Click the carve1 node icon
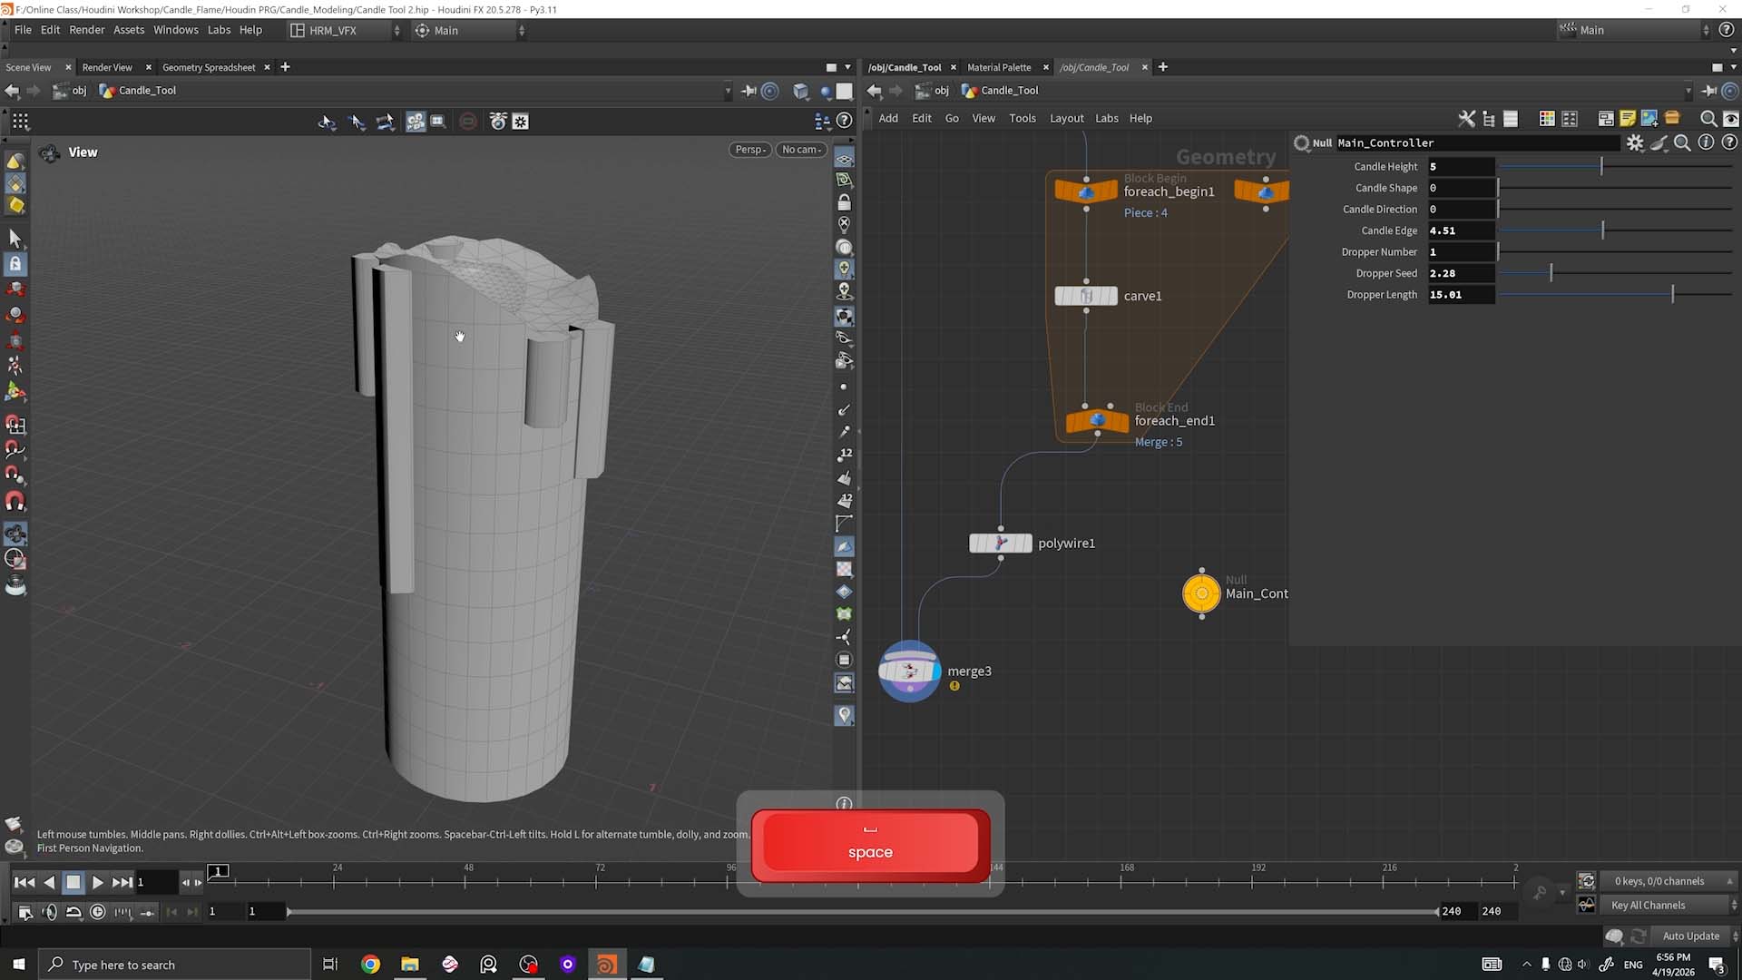 click(x=1086, y=296)
